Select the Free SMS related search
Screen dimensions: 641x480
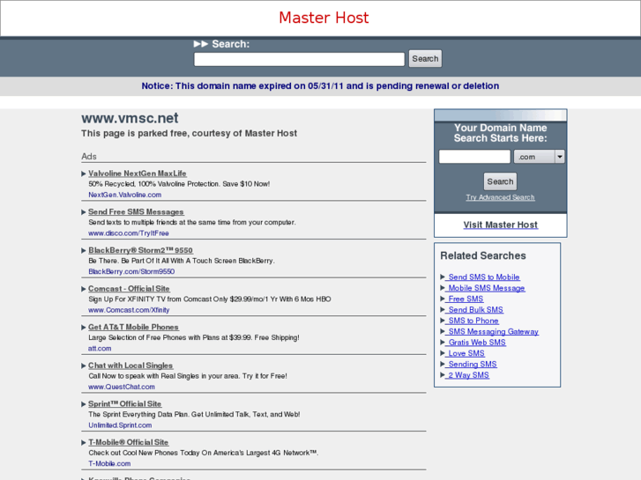coord(465,299)
